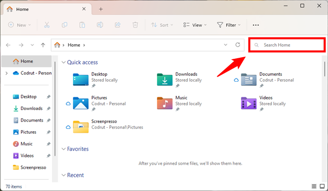328x191 pixels.
Task: Unpin Music in the navigation pane
Action: pos(48,144)
